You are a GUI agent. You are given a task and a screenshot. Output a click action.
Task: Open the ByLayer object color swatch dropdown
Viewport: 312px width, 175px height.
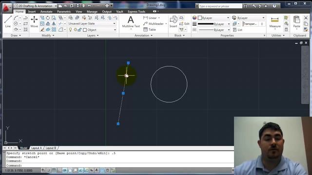[214, 18]
